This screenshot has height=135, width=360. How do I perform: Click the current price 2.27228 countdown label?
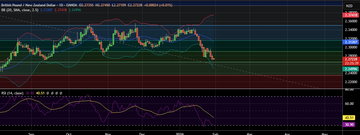(x=352, y=61)
